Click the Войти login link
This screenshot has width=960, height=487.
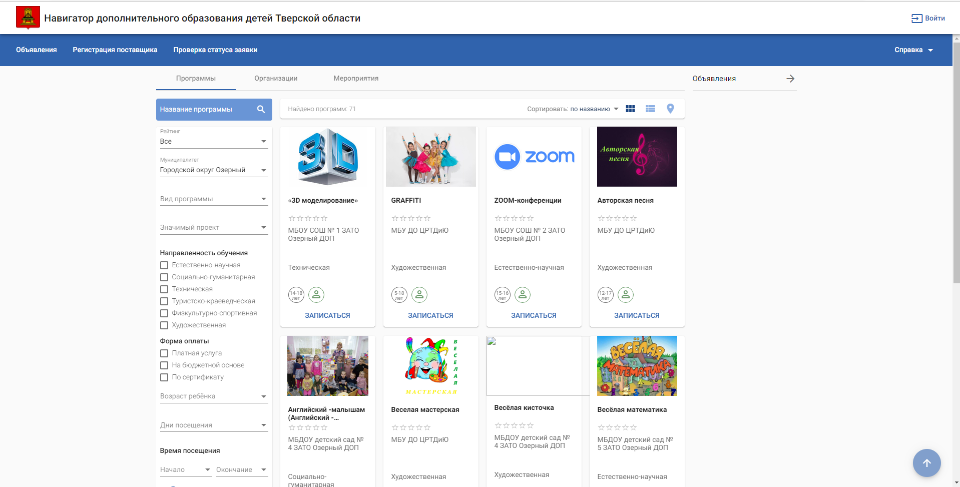(x=928, y=18)
